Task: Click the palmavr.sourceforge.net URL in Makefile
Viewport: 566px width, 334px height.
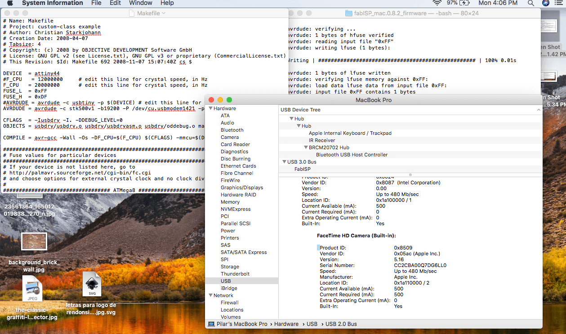Action: pyautogui.click(x=80, y=172)
